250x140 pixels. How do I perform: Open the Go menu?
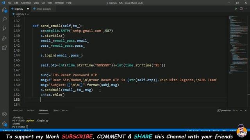43,3
